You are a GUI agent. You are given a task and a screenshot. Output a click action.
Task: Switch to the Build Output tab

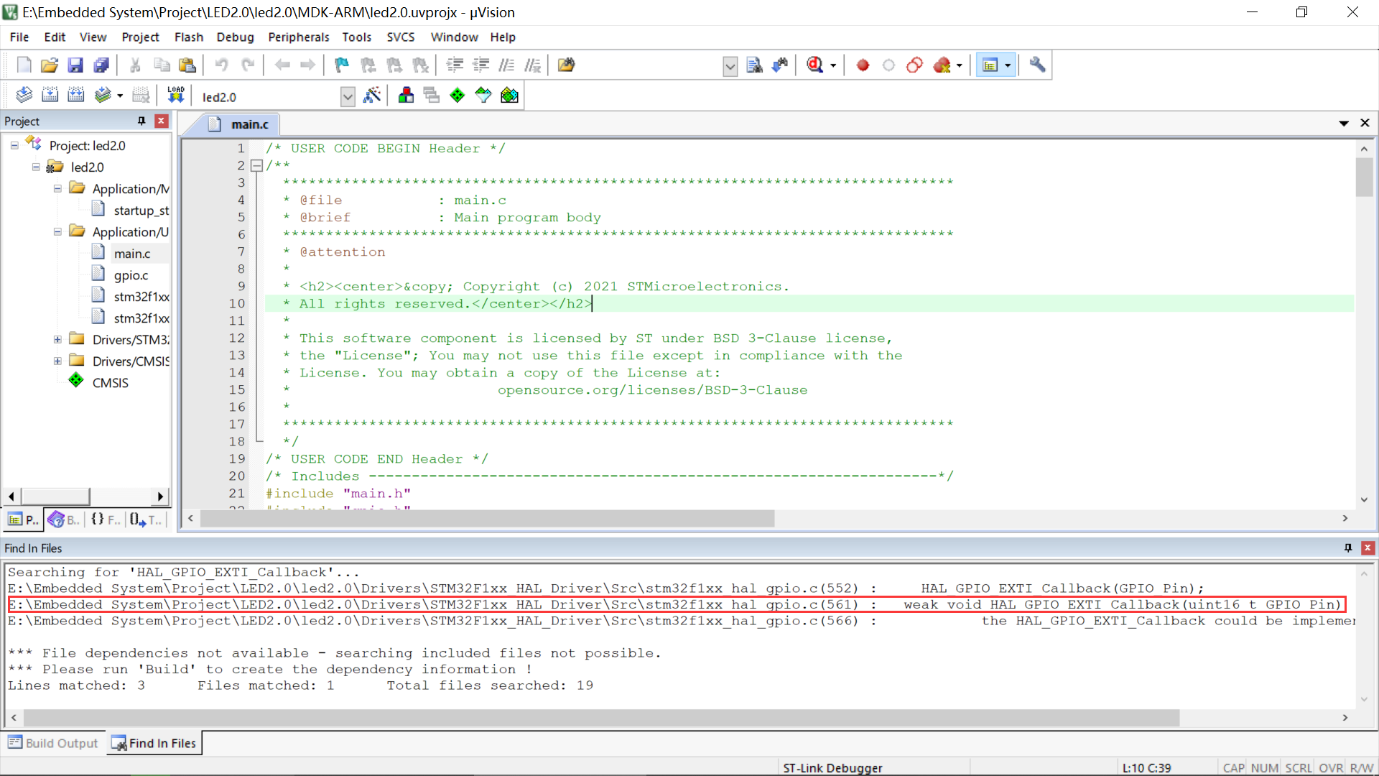54,743
